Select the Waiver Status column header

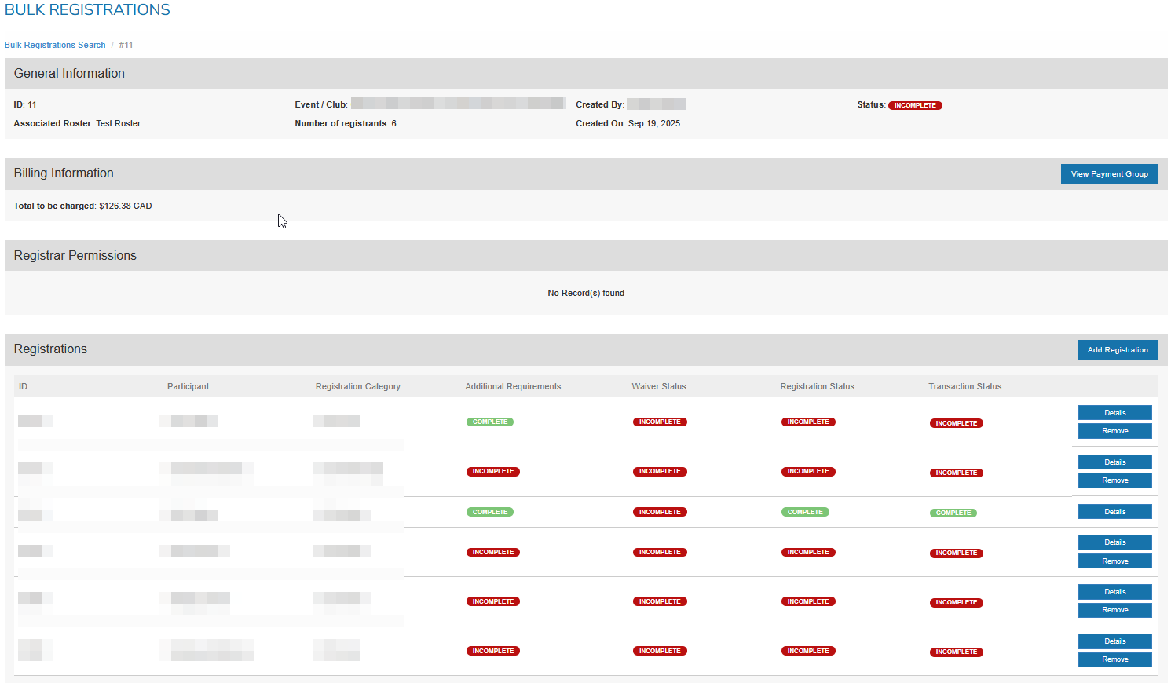tap(658, 386)
